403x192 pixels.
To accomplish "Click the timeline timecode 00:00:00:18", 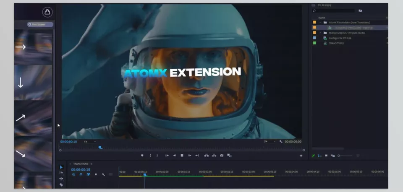I will (x=81, y=170).
